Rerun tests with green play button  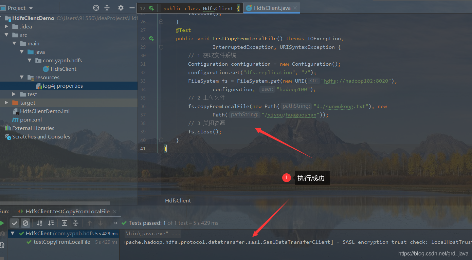click(2, 223)
